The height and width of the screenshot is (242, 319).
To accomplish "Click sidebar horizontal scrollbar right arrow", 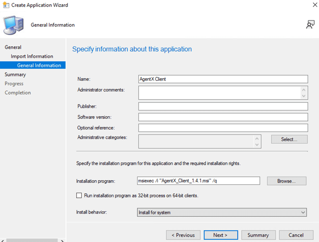I will tap(62, 241).
